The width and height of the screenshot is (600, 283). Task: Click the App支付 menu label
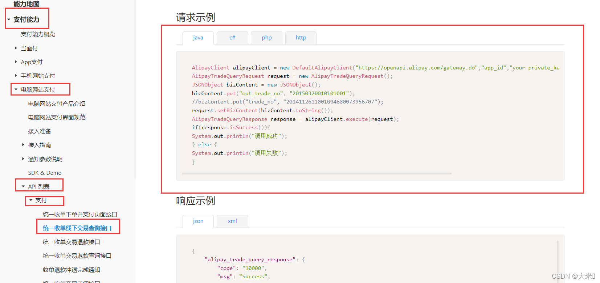(32, 62)
